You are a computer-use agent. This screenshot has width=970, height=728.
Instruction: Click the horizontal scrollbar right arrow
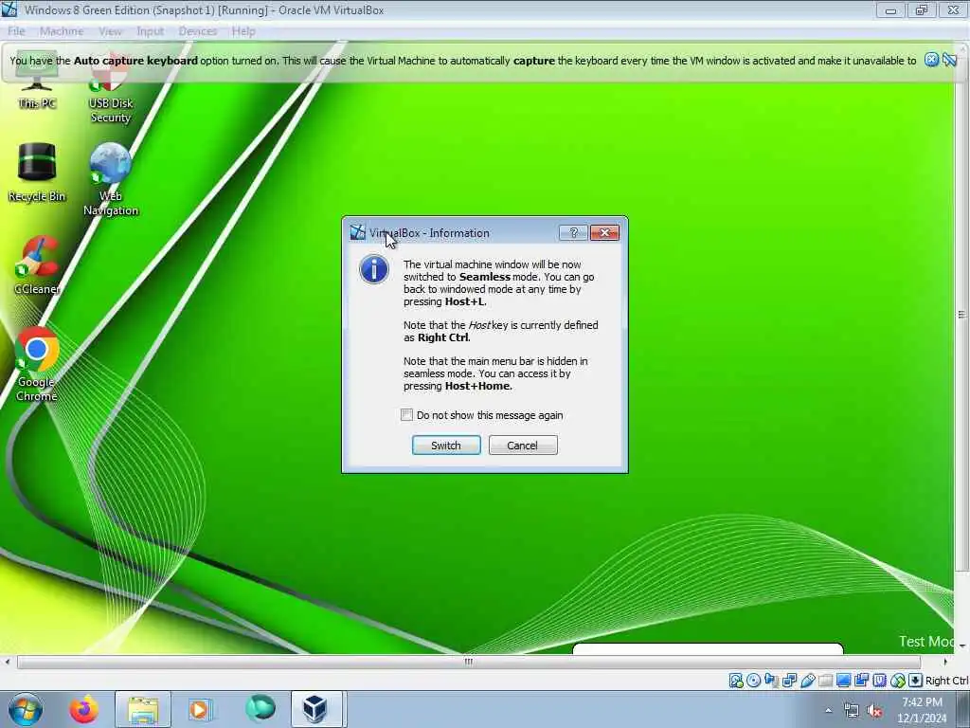tap(944, 662)
